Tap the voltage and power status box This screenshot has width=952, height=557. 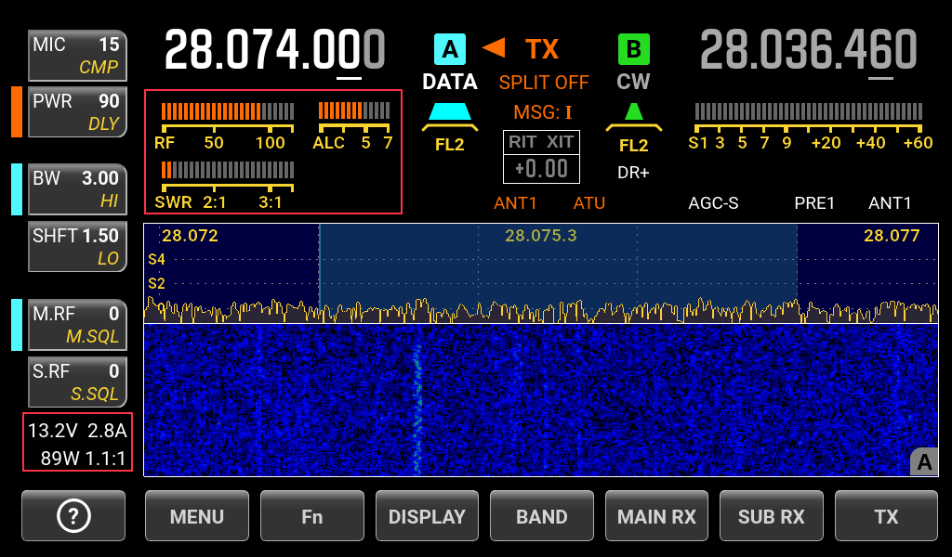pyautogui.click(x=78, y=444)
